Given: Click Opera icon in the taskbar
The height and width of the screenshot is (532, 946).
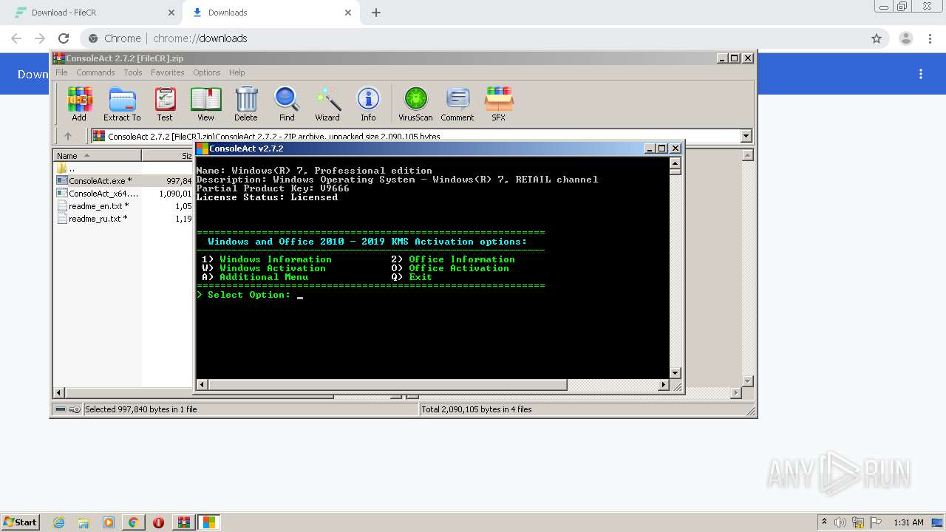Looking at the screenshot, I should click(158, 522).
